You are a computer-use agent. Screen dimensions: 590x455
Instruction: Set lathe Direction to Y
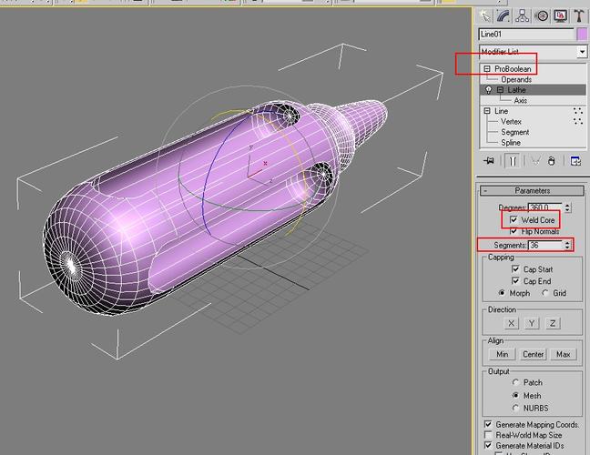coord(532,323)
